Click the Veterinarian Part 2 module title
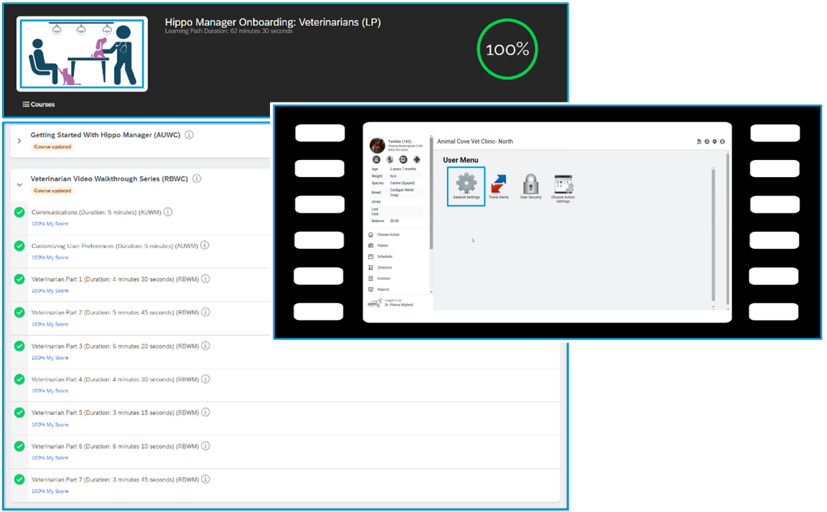The image size is (827, 512). pyautogui.click(x=115, y=312)
